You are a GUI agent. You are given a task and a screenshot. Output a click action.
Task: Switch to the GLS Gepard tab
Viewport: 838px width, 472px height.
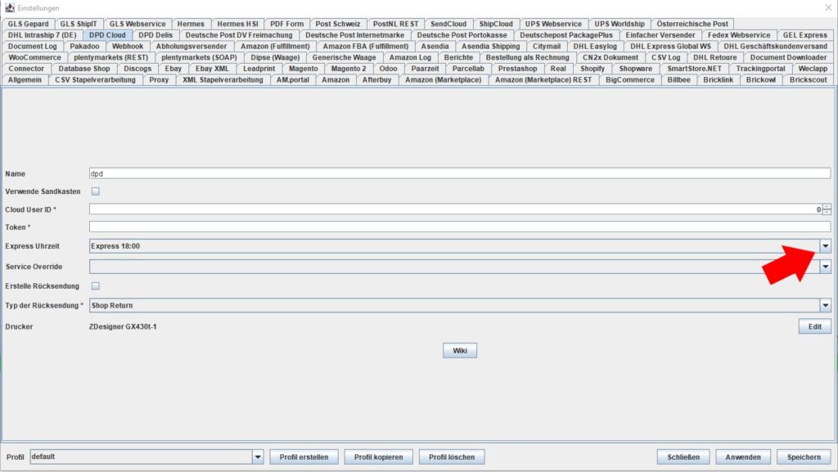coord(29,24)
